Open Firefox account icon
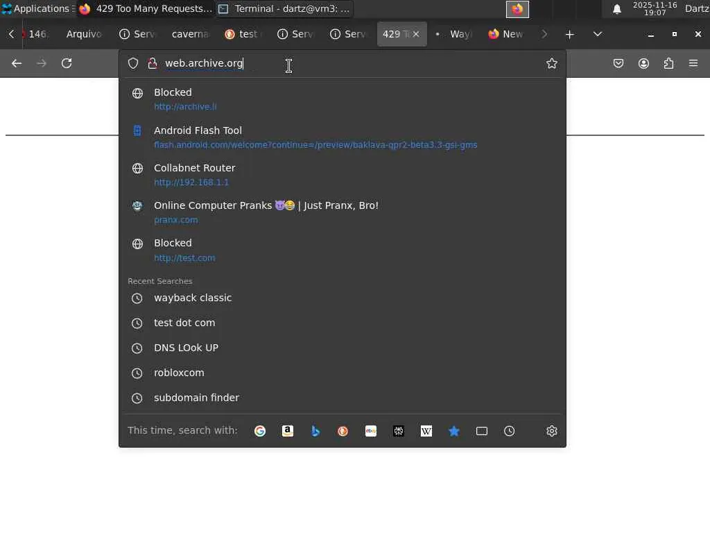This screenshot has width=710, height=533. tap(643, 63)
